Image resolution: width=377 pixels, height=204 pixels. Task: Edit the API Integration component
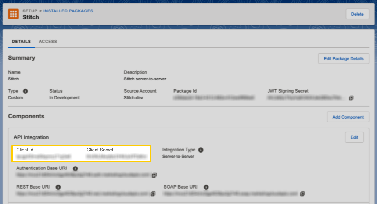point(354,137)
